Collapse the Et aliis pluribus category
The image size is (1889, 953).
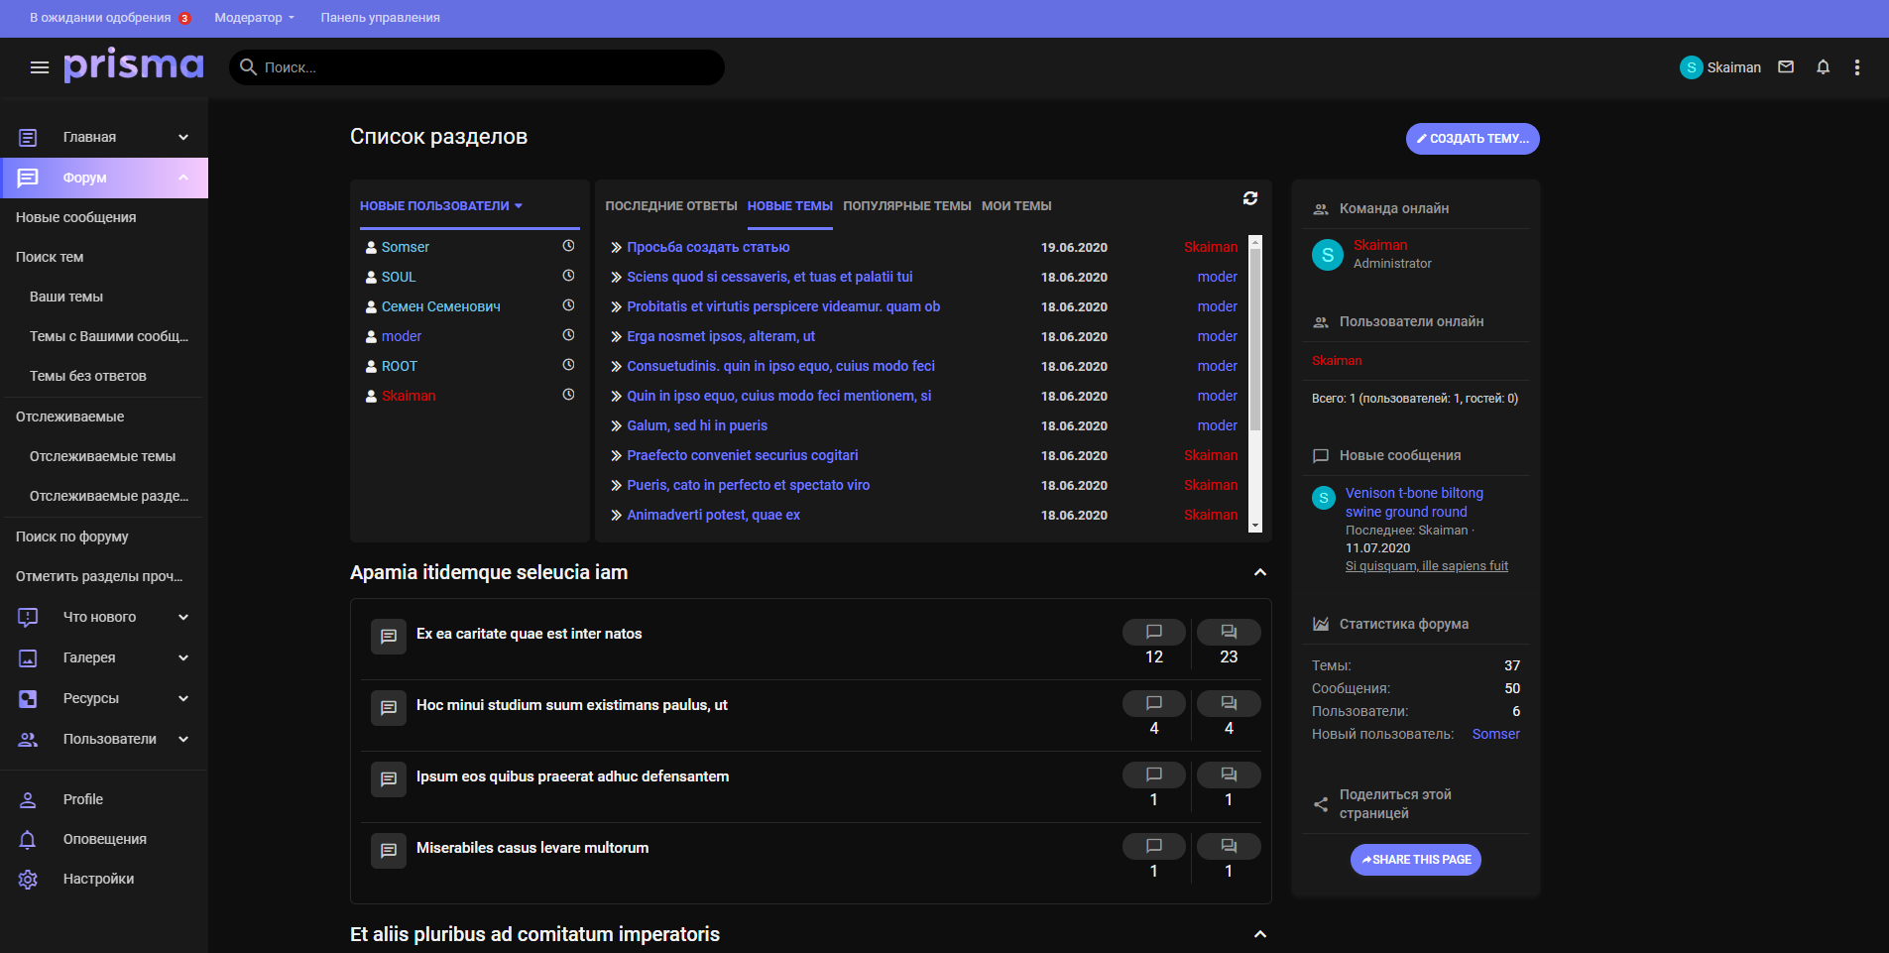click(x=1259, y=934)
